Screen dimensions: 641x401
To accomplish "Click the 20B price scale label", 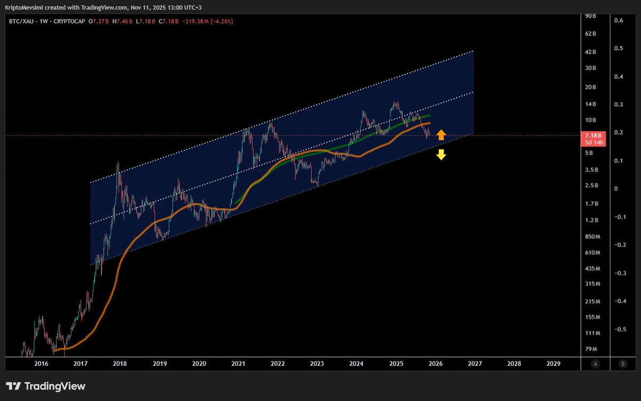I will [590, 87].
